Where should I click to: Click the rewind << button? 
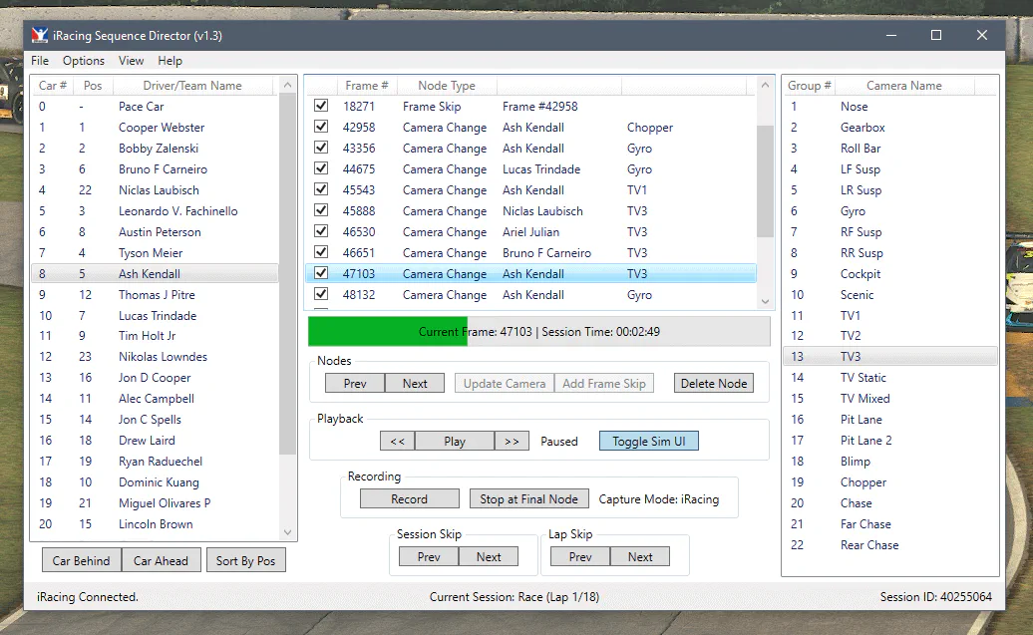397,442
